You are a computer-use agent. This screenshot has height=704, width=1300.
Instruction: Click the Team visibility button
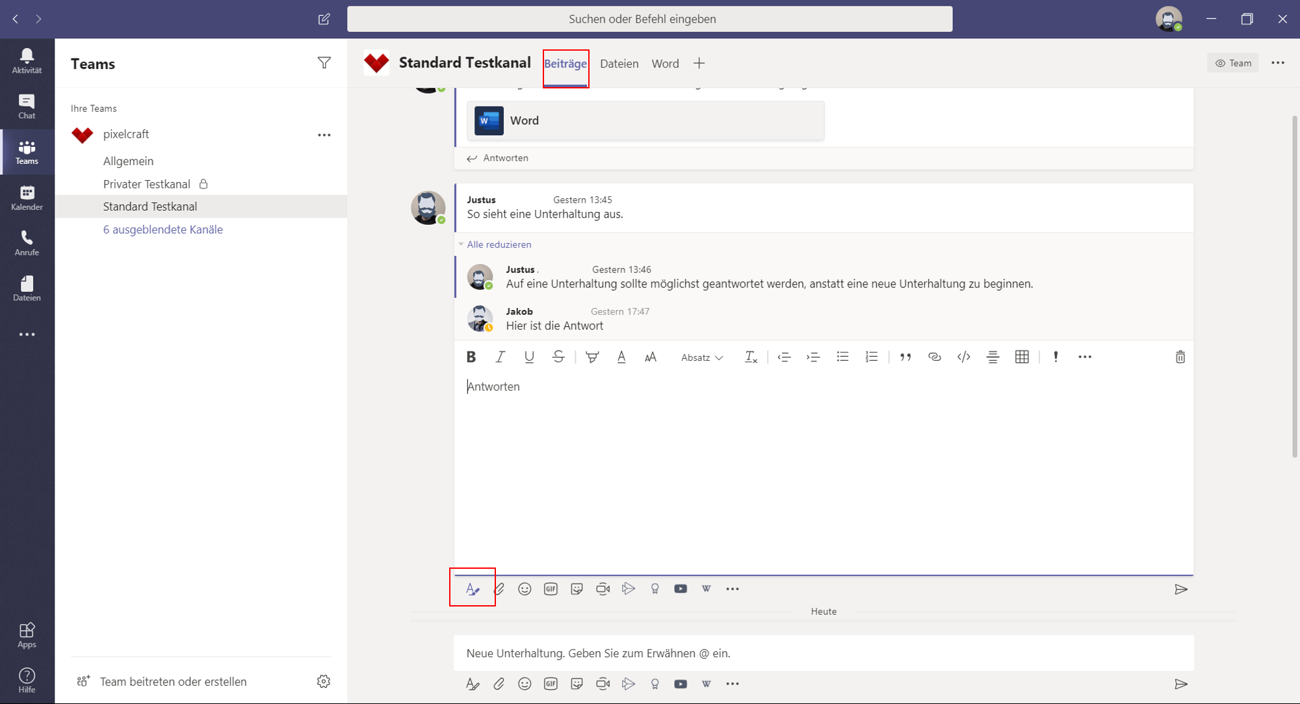(1233, 63)
